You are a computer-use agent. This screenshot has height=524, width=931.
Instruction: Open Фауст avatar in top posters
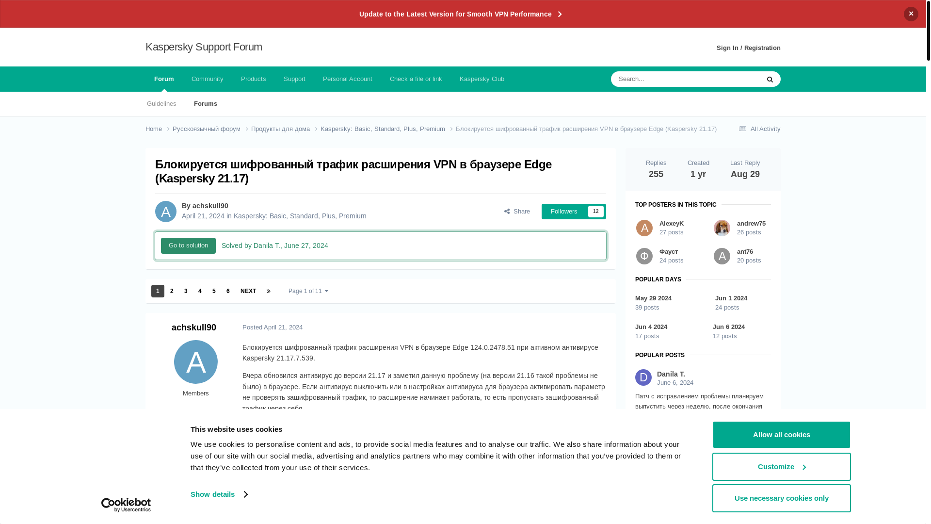click(644, 256)
